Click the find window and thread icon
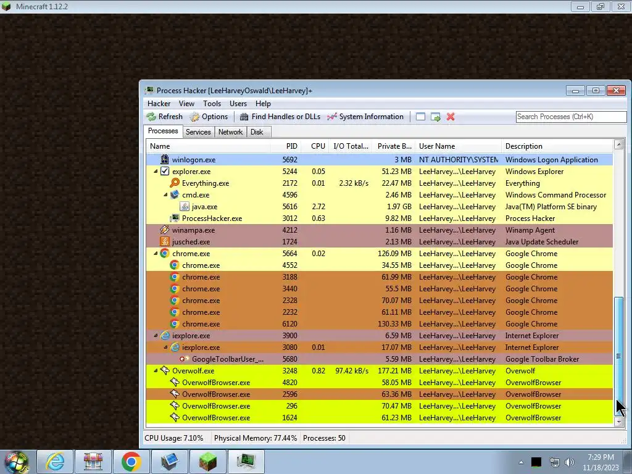This screenshot has height=474, width=632. click(x=435, y=117)
